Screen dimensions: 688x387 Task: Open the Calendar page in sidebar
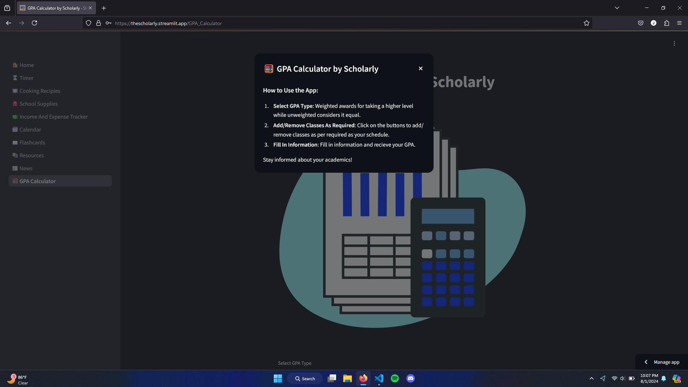pos(30,130)
